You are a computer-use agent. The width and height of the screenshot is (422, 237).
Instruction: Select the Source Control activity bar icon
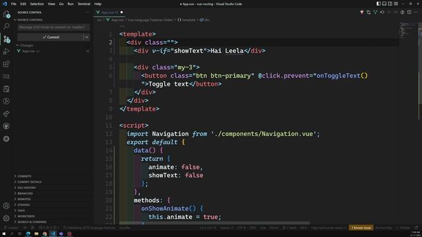coord(7,39)
